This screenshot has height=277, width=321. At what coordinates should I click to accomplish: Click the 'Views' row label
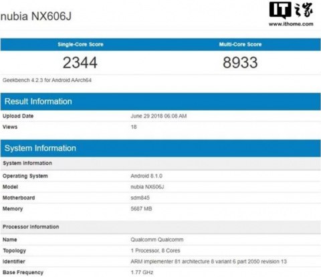(x=10, y=127)
